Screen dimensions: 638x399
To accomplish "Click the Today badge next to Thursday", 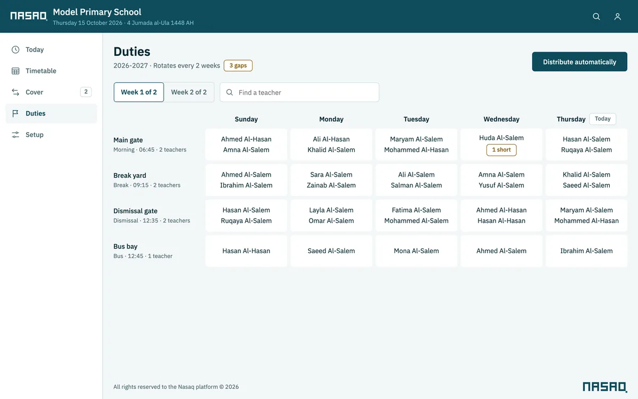I will pyautogui.click(x=603, y=119).
